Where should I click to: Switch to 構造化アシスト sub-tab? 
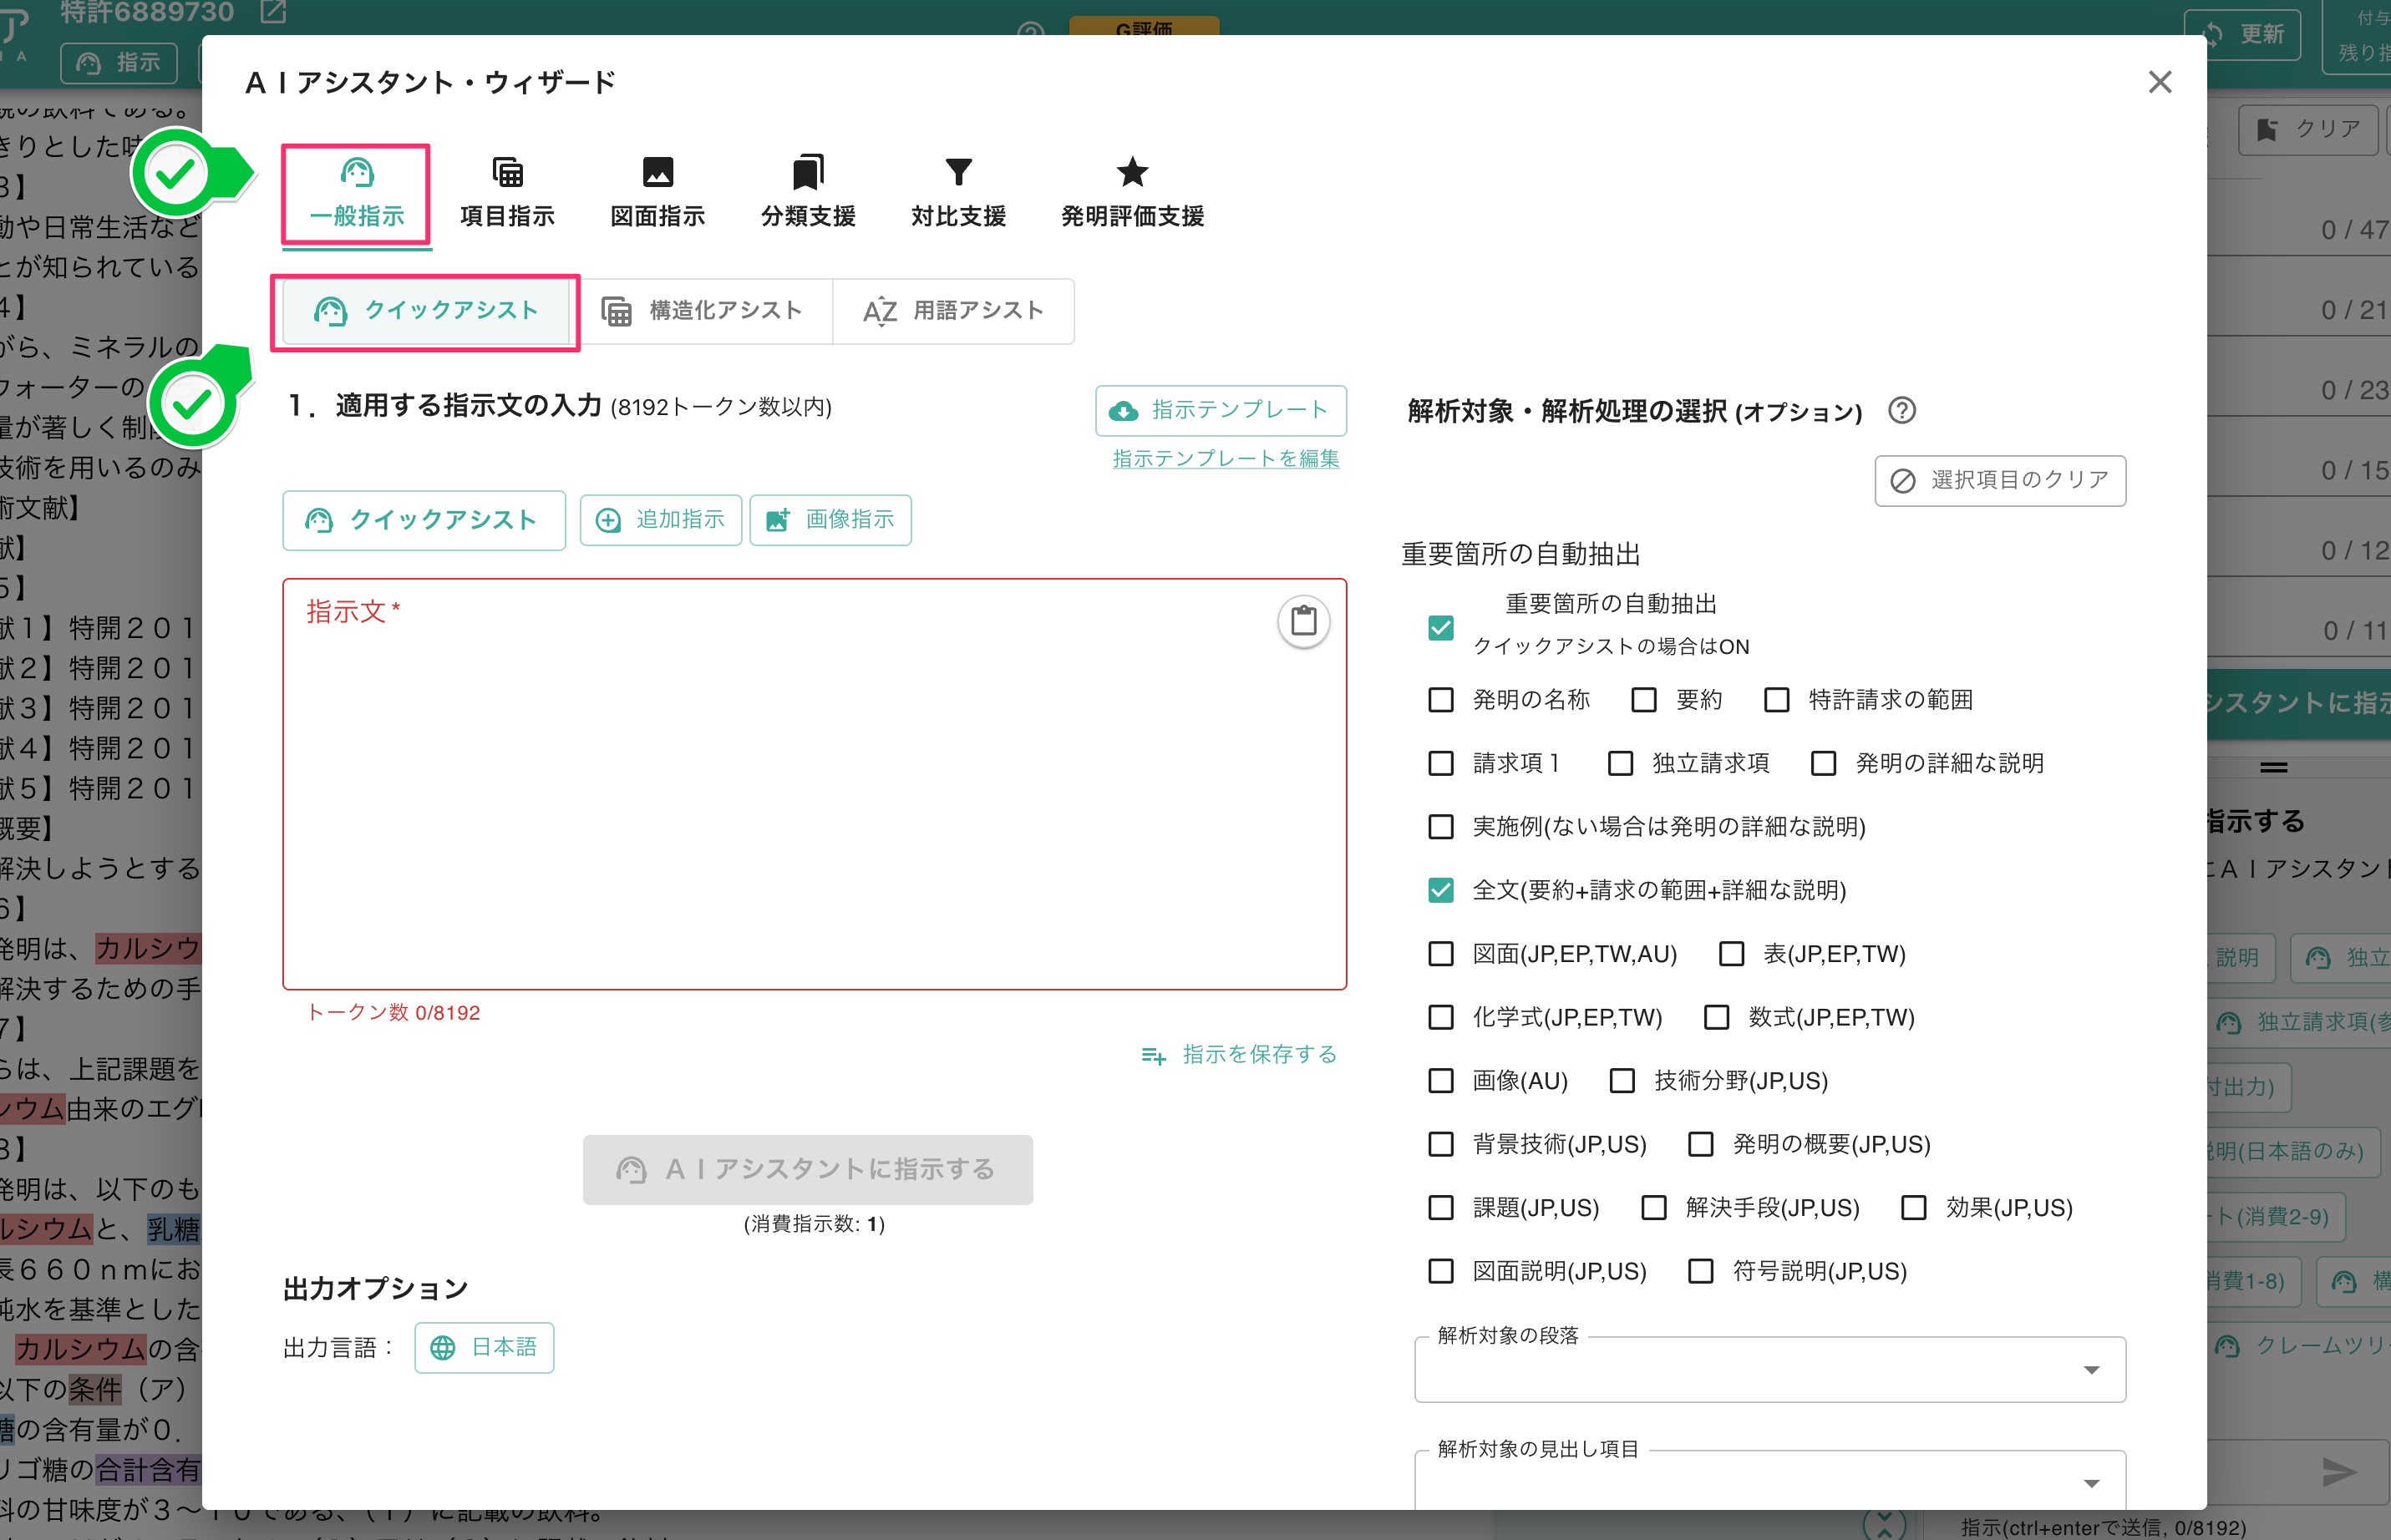click(x=703, y=311)
